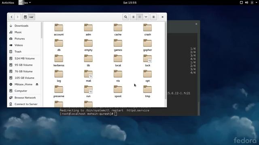This screenshot has height=145, width=259.
Task: Click the file view vertical scrollbar
Action: [x=166, y=61]
